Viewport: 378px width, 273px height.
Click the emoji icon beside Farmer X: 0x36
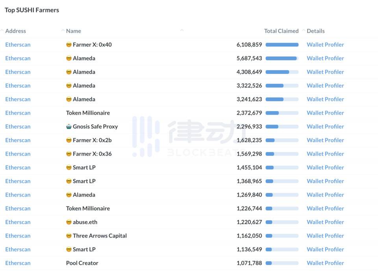[x=69, y=154]
